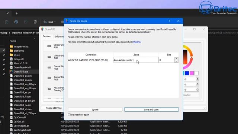Select third Corsair Dominator RGB device
This screenshot has height=134, width=238.
coord(54,68)
